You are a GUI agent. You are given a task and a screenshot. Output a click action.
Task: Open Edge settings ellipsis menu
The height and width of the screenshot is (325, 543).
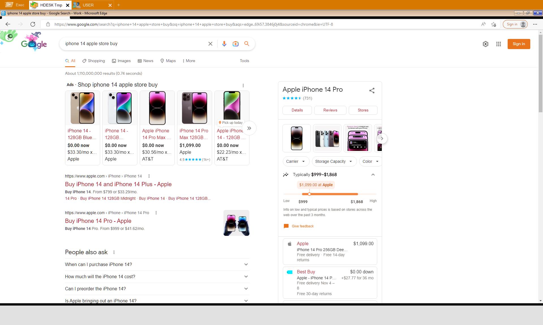tap(535, 24)
